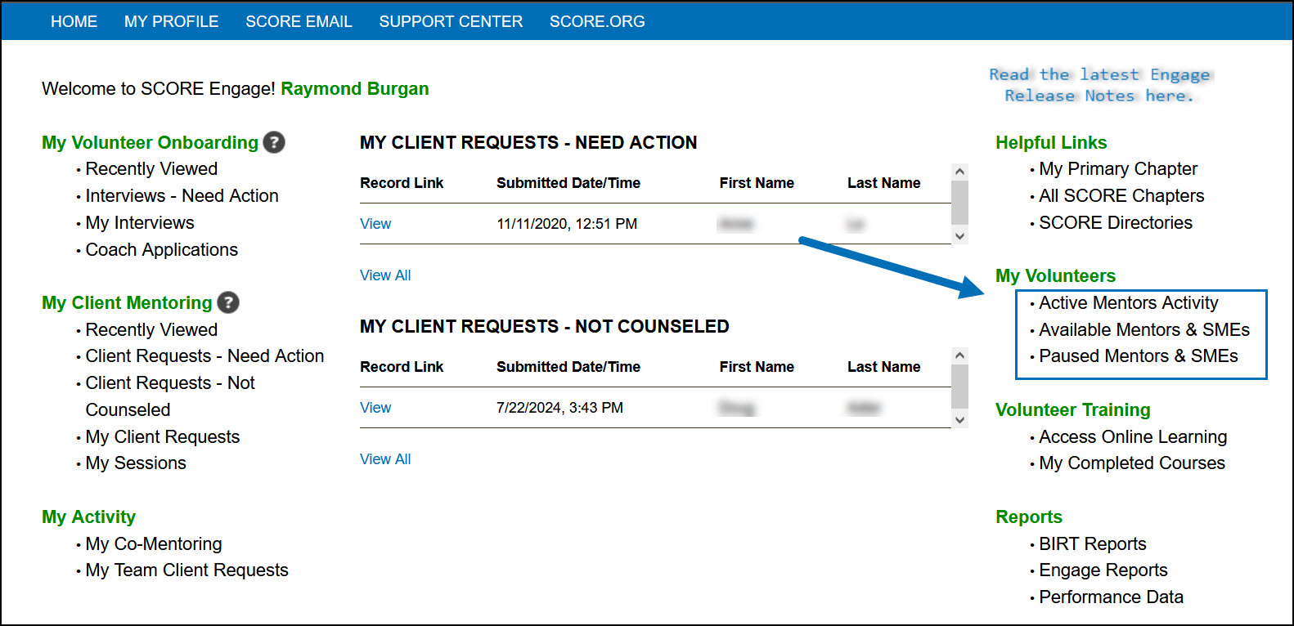This screenshot has height=626, width=1294.
Task: Open My Client Mentoring help icon
Action: pos(228,302)
